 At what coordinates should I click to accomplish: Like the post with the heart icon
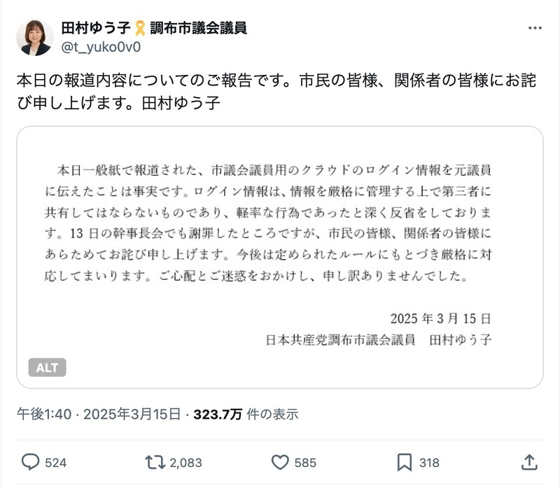[280, 462]
